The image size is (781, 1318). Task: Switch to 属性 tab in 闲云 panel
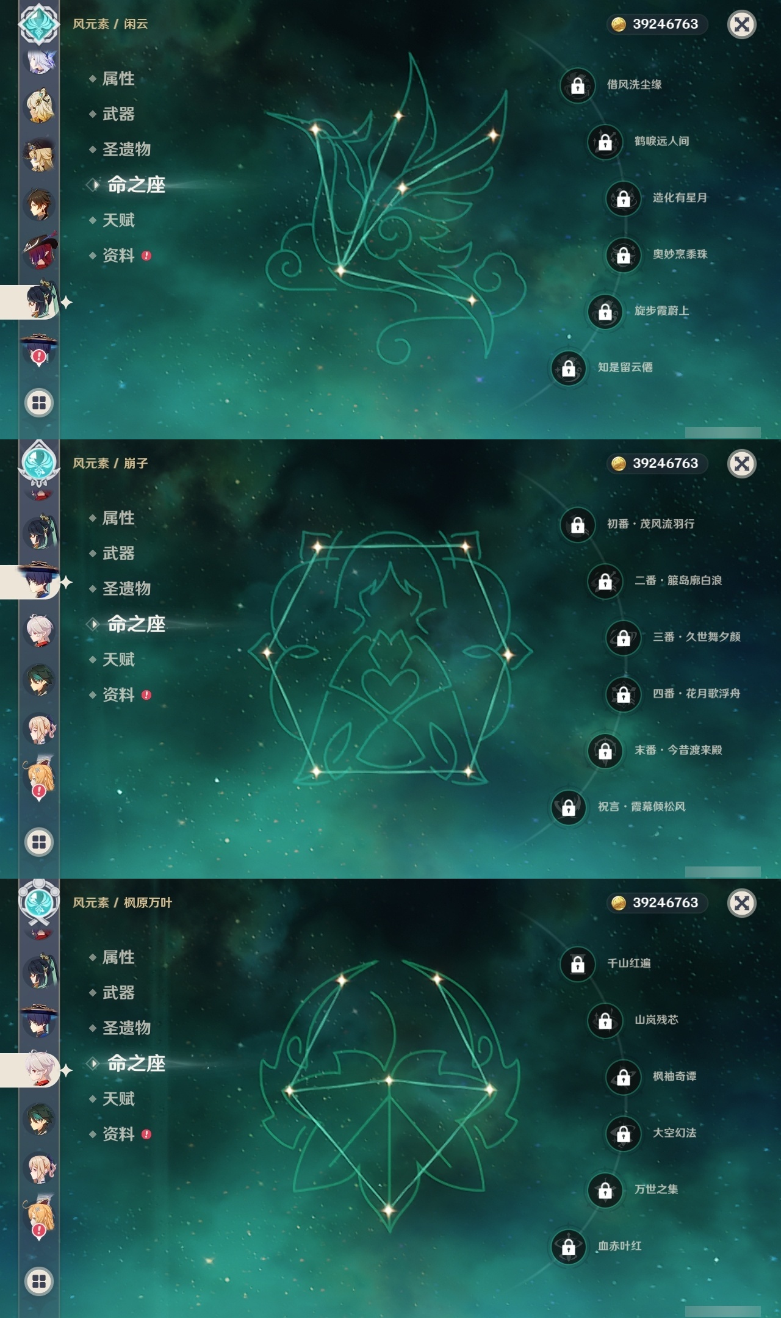click(118, 79)
